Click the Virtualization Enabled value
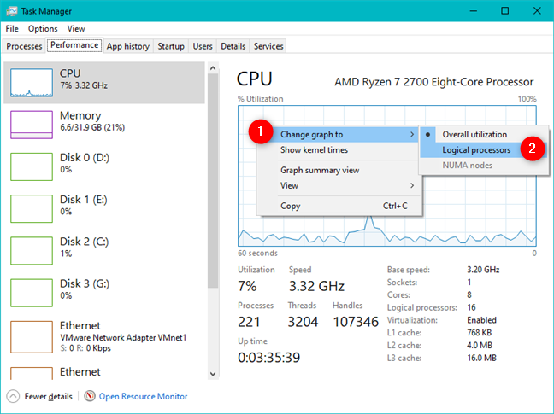The width and height of the screenshot is (554, 414). tap(481, 320)
